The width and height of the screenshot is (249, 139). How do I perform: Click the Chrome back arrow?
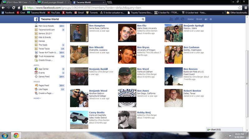(x=3, y=8)
